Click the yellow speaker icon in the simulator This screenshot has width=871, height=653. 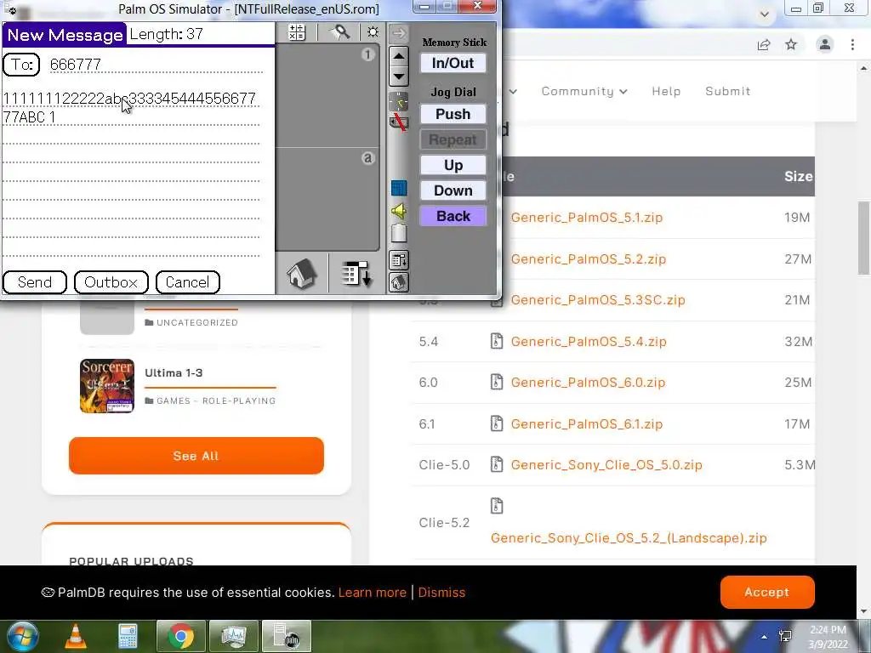pyautogui.click(x=399, y=211)
